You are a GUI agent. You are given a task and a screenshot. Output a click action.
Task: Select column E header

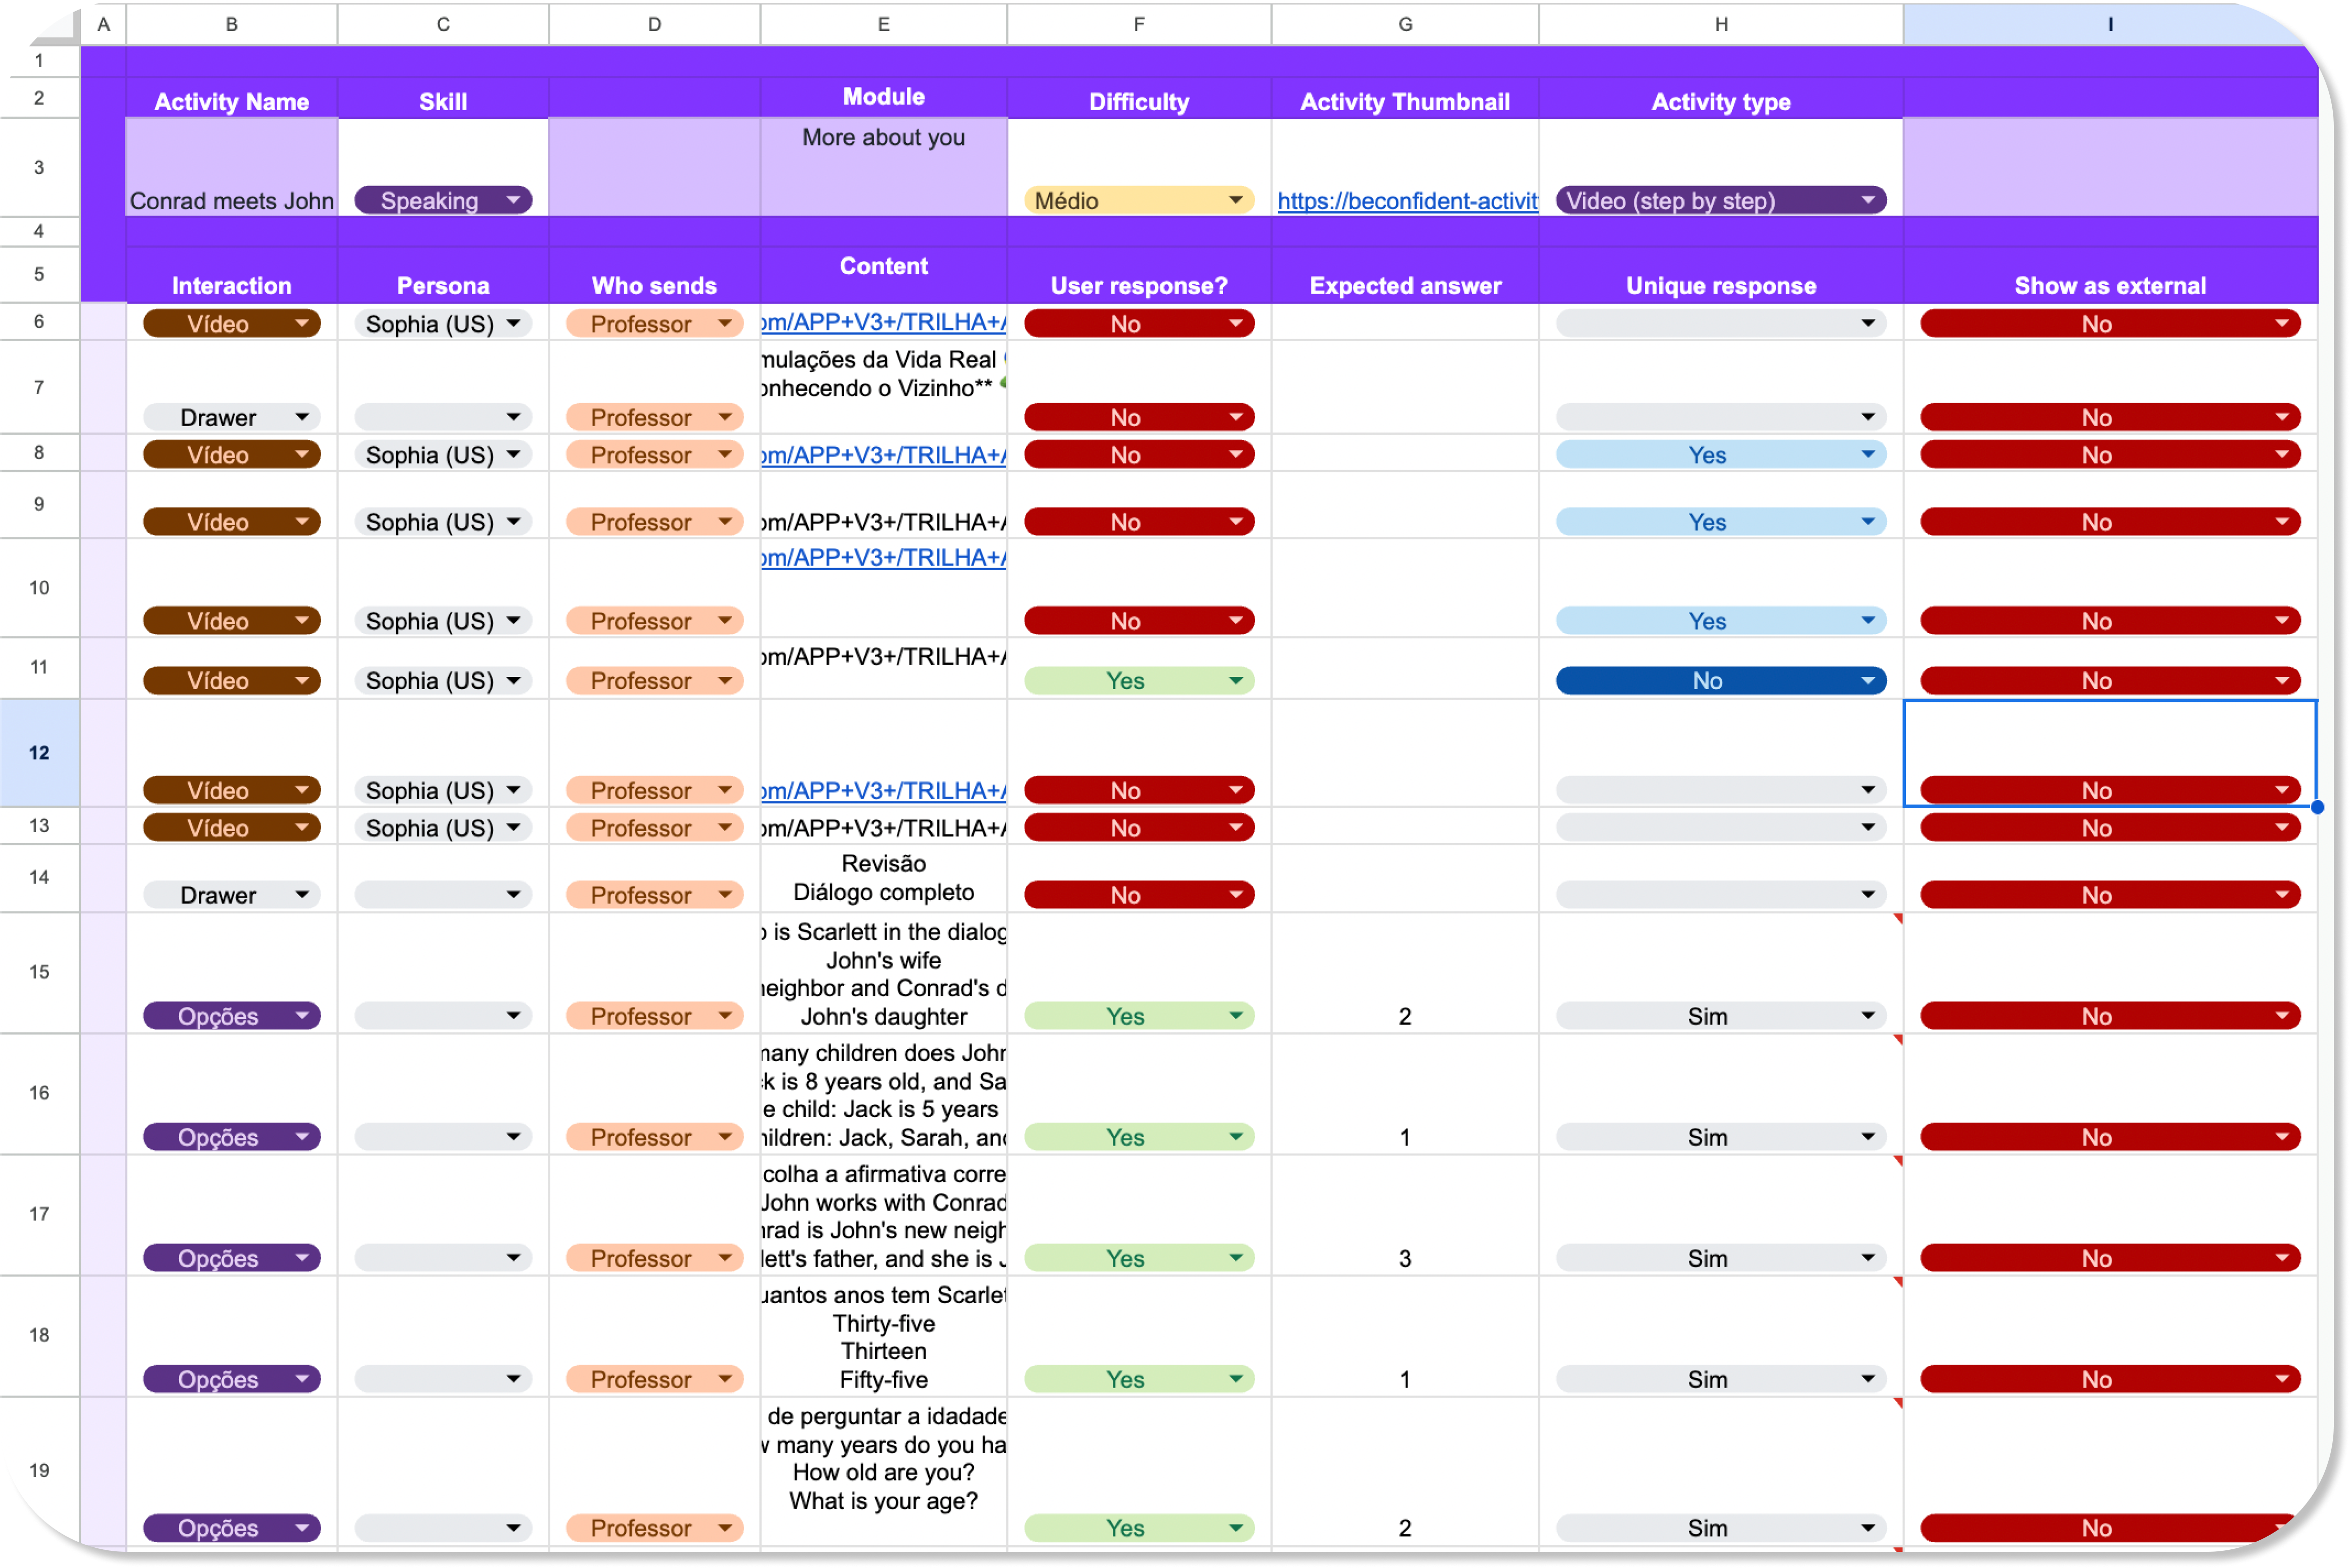click(882, 24)
